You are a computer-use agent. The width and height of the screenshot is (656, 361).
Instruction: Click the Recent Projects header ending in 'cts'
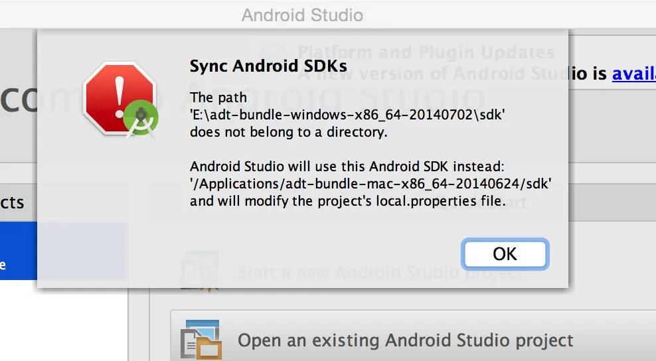[13, 202]
